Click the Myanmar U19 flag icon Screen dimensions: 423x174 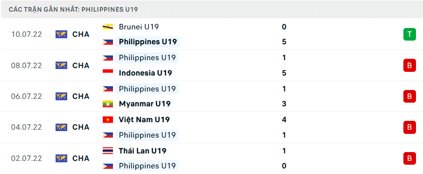[x=108, y=104]
